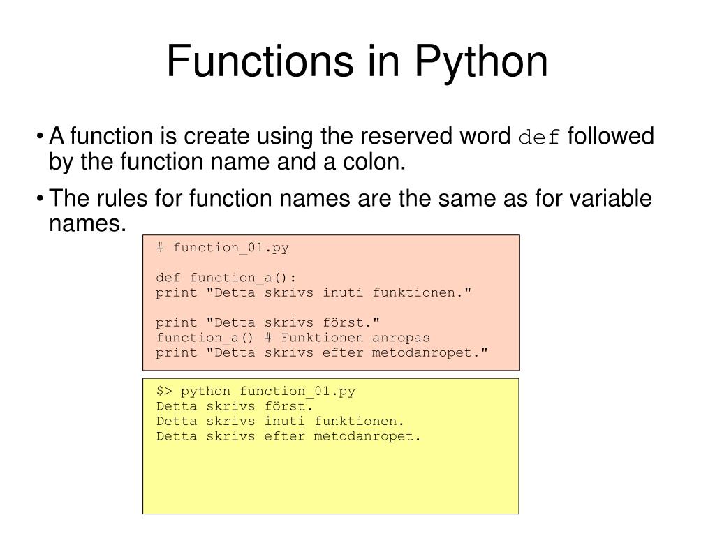Click the line "by the function name and a colon."
The width and height of the screenshot is (715, 536).
pyautogui.click(x=227, y=162)
